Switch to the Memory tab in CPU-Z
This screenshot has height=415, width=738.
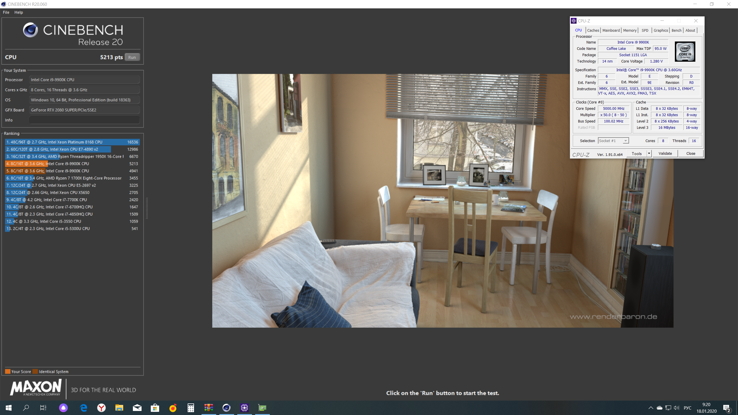point(630,30)
